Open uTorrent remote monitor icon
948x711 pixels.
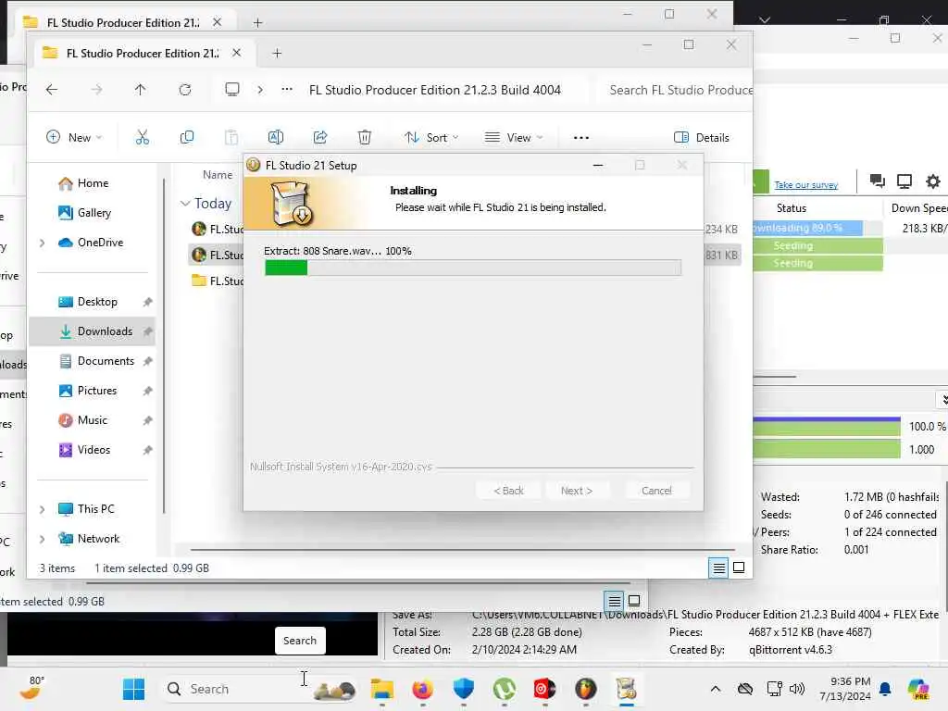click(904, 181)
